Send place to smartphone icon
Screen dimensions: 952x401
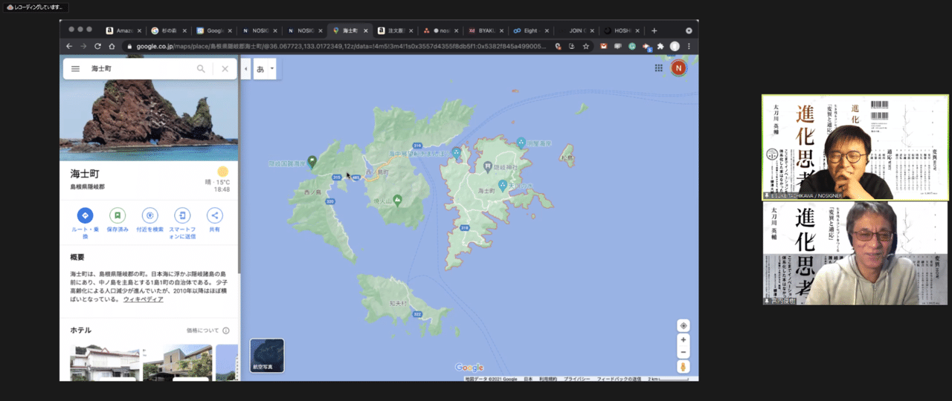click(182, 215)
